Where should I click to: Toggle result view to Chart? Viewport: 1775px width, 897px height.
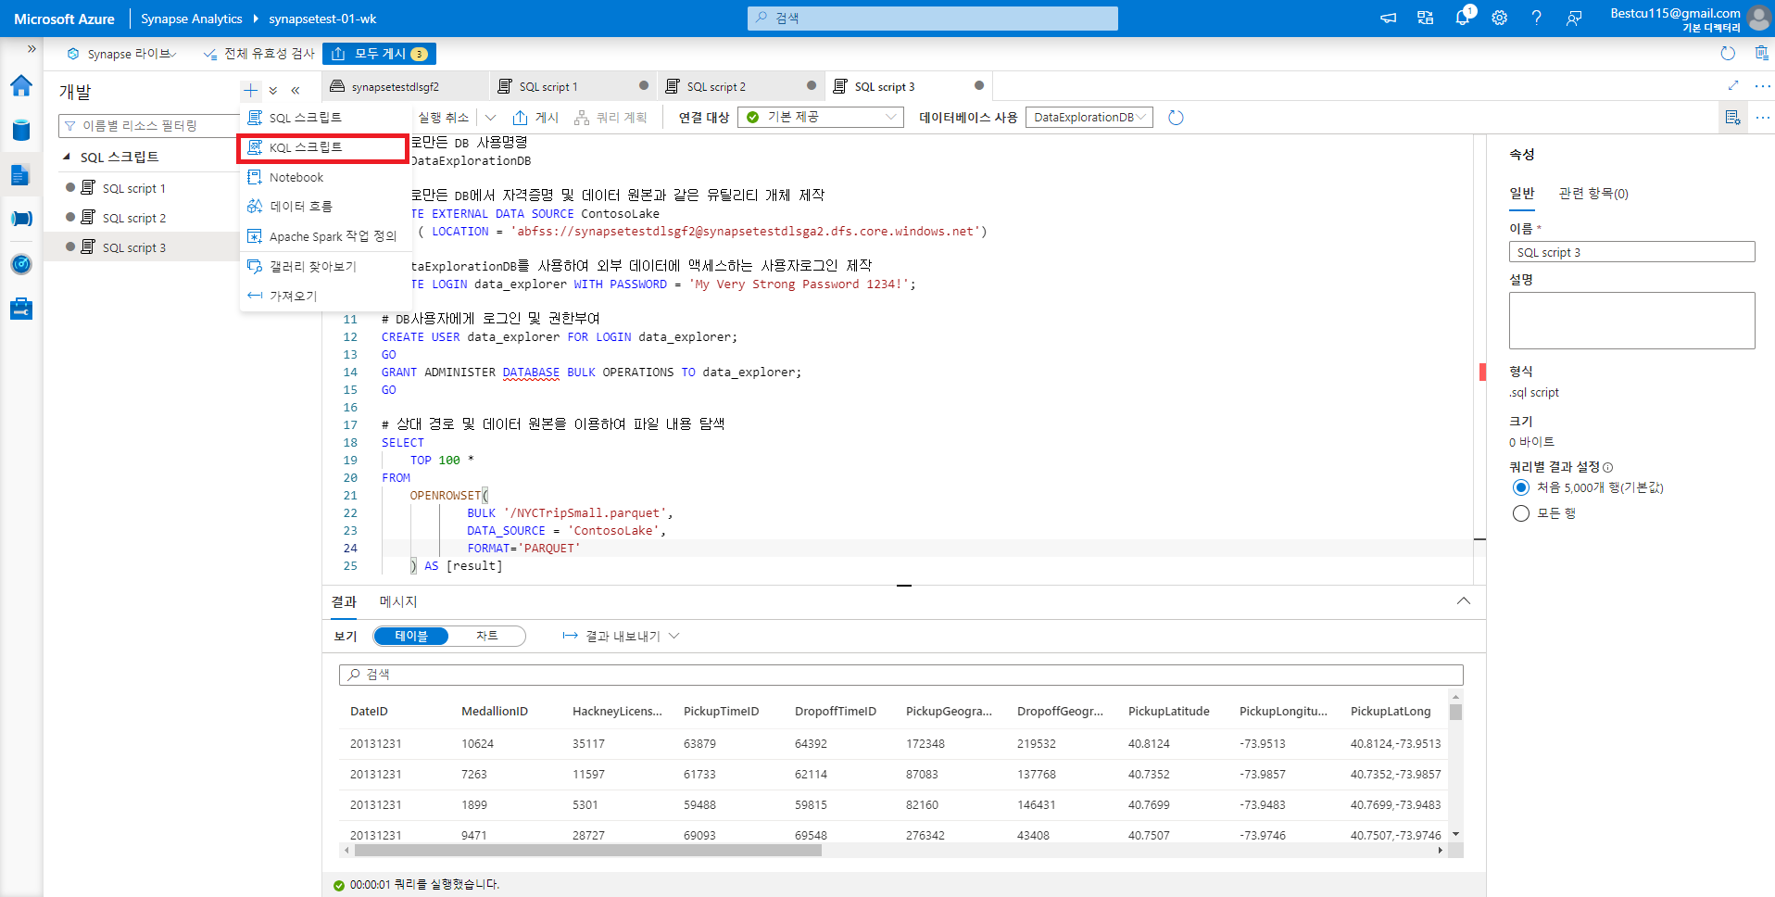[x=487, y=636]
